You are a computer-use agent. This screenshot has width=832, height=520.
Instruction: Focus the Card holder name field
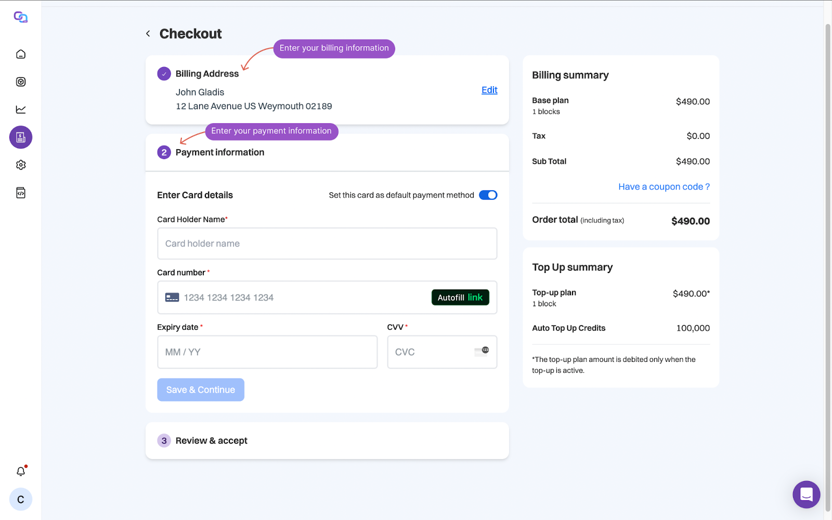point(327,244)
